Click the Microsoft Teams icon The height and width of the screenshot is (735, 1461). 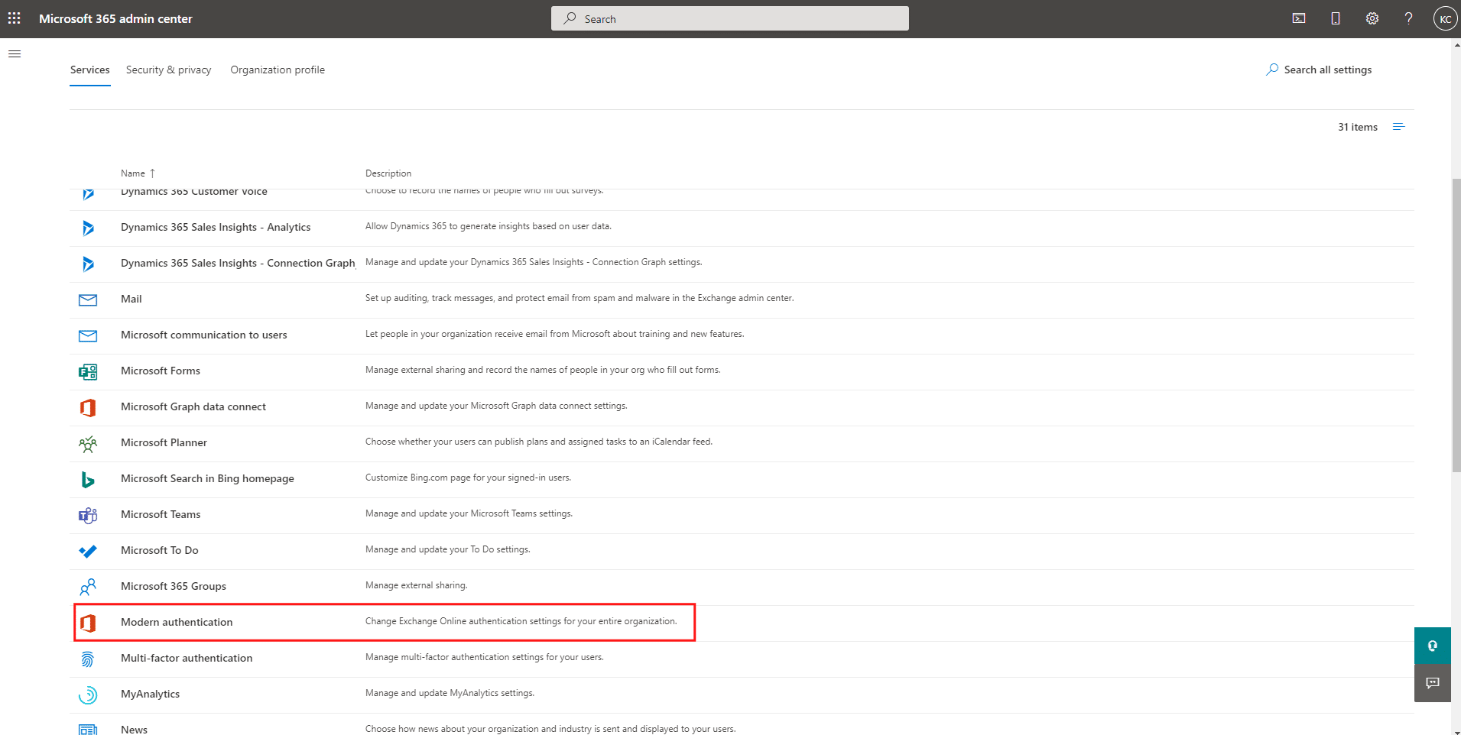[x=88, y=515]
